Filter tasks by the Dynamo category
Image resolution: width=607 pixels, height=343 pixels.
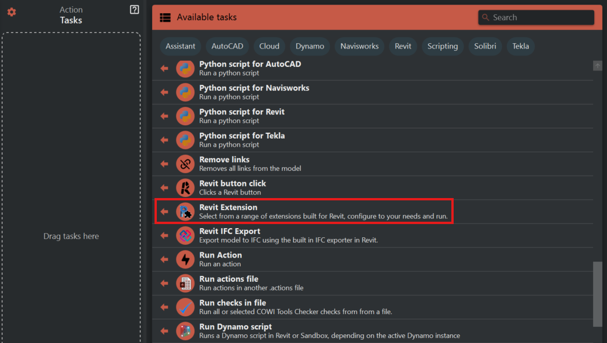(310, 46)
